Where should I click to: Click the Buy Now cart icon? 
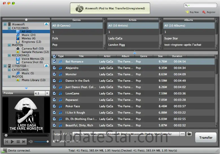[x=187, y=12]
